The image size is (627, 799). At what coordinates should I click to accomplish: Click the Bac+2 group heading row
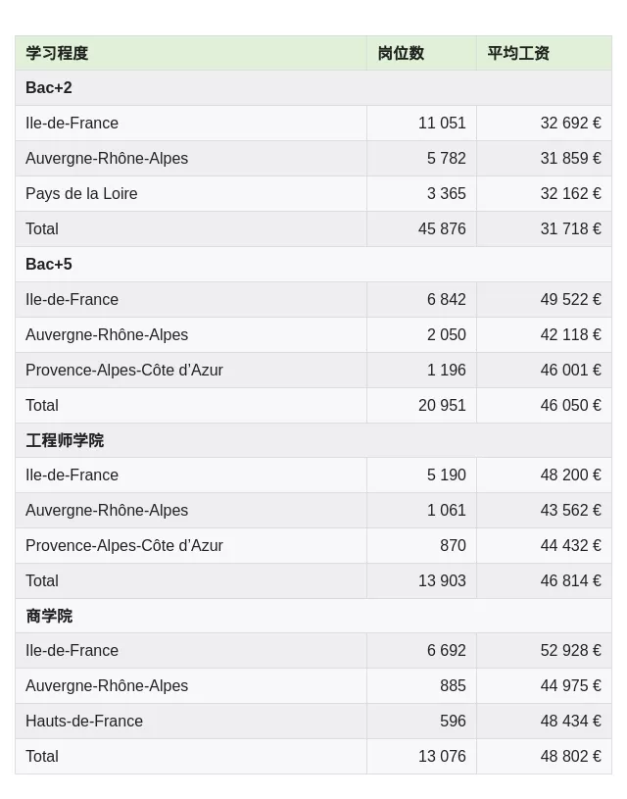click(x=49, y=88)
